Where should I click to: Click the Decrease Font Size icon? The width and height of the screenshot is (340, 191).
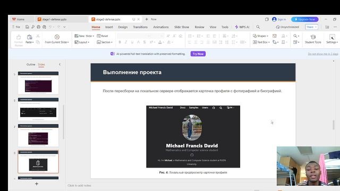174,36
